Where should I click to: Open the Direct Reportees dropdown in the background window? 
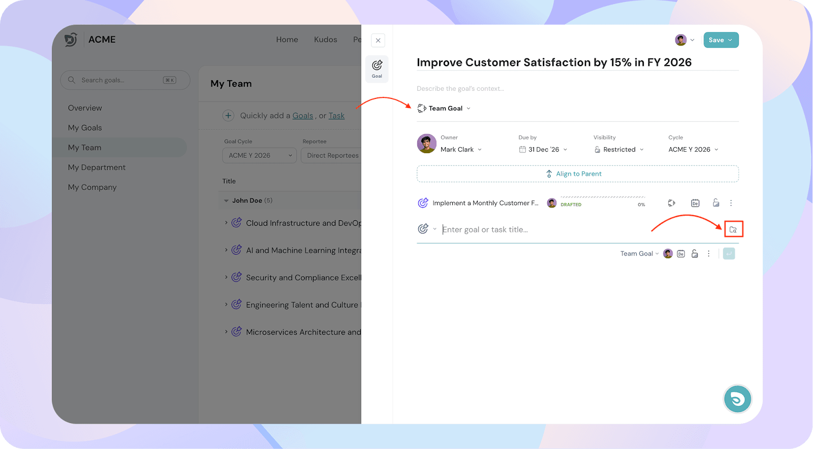331,156
